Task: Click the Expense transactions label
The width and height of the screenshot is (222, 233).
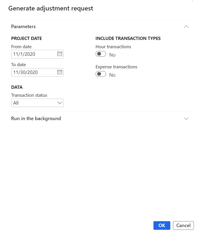Action: pyautogui.click(x=116, y=67)
